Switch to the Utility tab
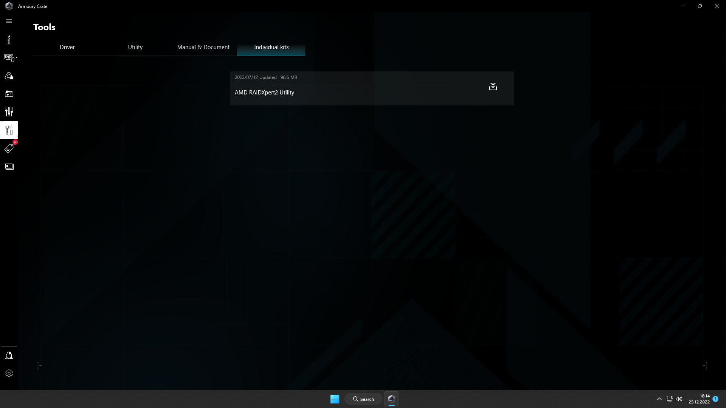This screenshot has width=726, height=408. click(x=135, y=47)
